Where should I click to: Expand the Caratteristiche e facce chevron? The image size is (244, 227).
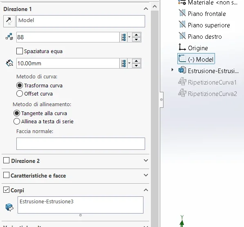point(146,175)
